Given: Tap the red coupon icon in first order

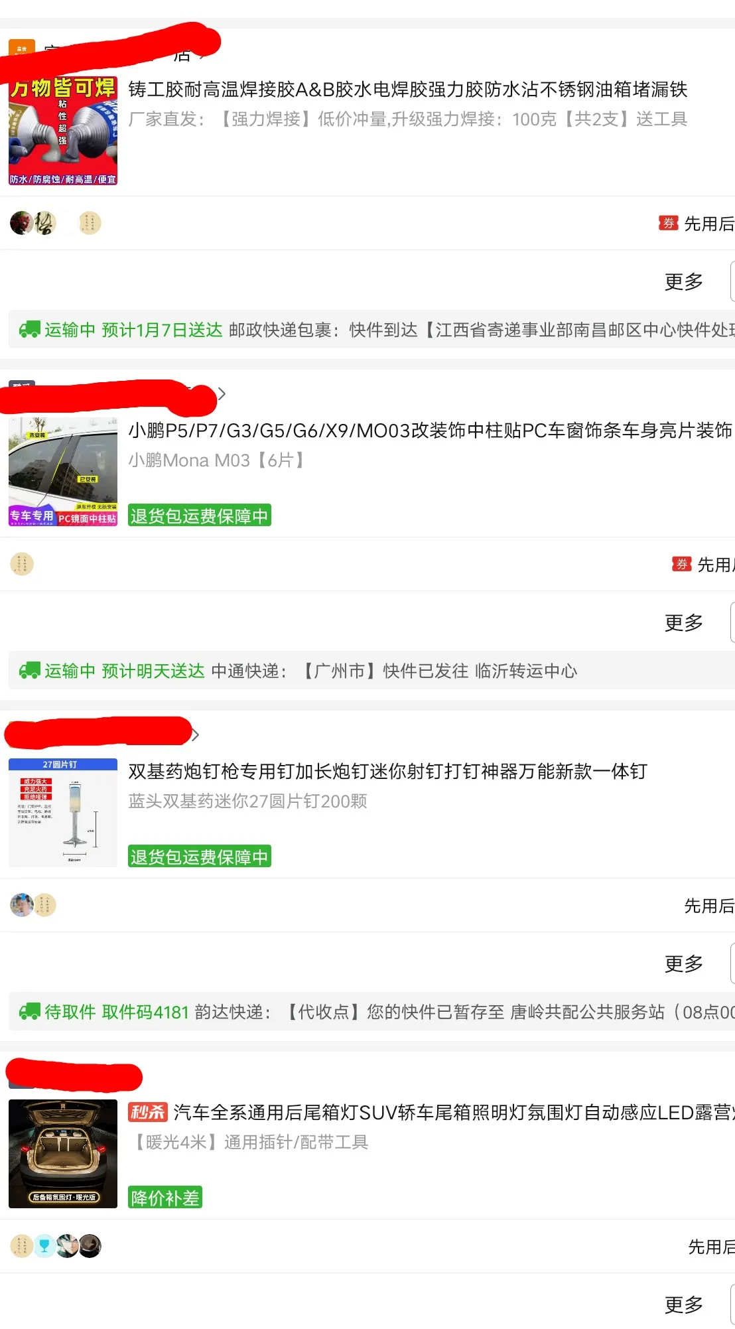Looking at the screenshot, I should [668, 224].
